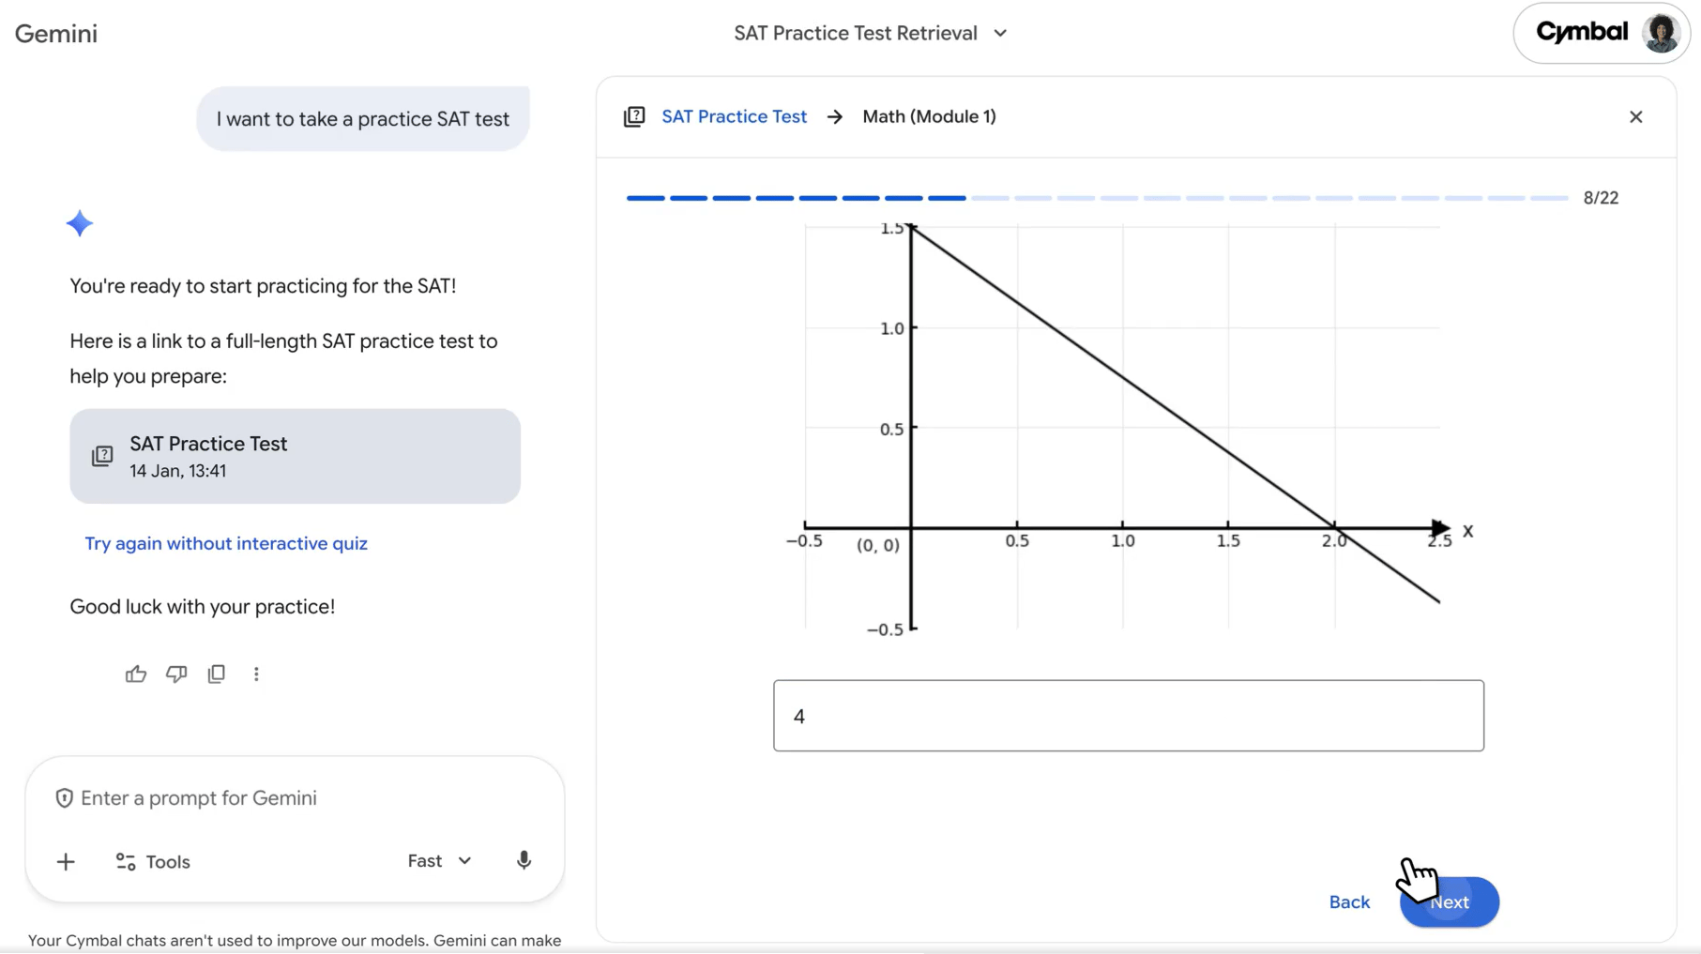Screen dimensions: 1701x954
Task: Select Math (Module 1) breadcrumb item
Action: point(929,116)
